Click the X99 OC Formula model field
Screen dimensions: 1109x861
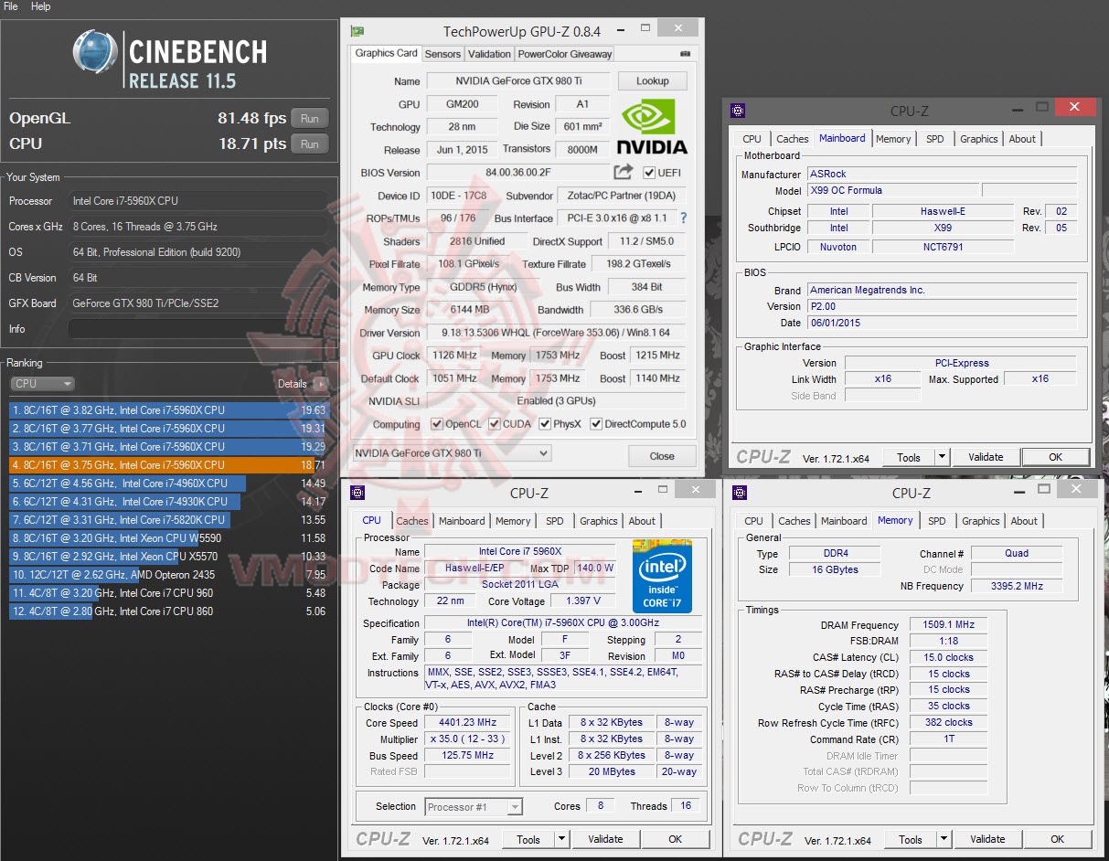click(892, 190)
